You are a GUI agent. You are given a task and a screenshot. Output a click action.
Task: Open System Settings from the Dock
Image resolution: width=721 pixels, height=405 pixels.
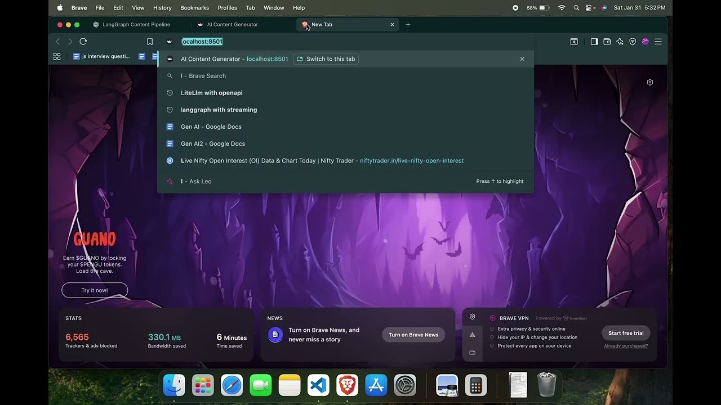(x=405, y=385)
